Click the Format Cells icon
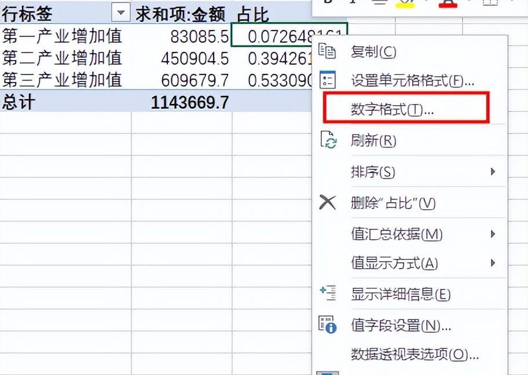The width and height of the screenshot is (528, 375). (327, 80)
